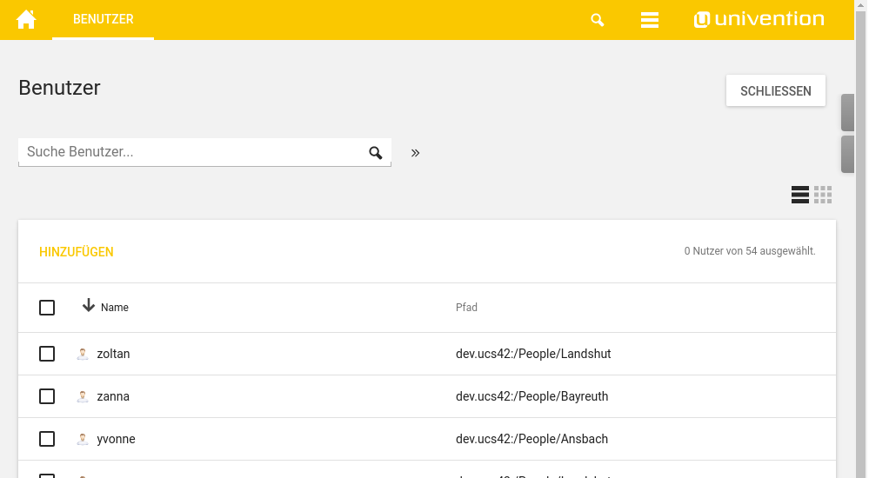The image size is (869, 478).
Task: Open the hamburger menu in the header
Action: tap(649, 20)
